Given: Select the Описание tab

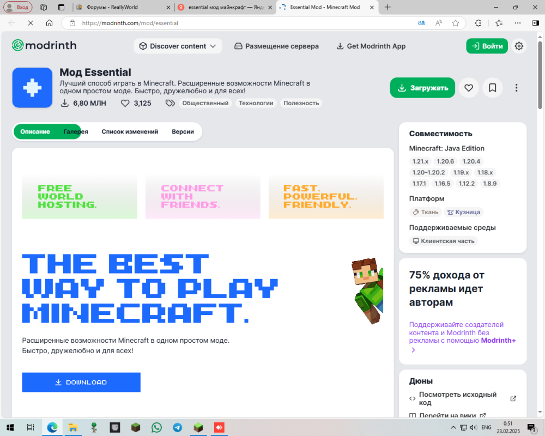Looking at the screenshot, I should coord(35,131).
